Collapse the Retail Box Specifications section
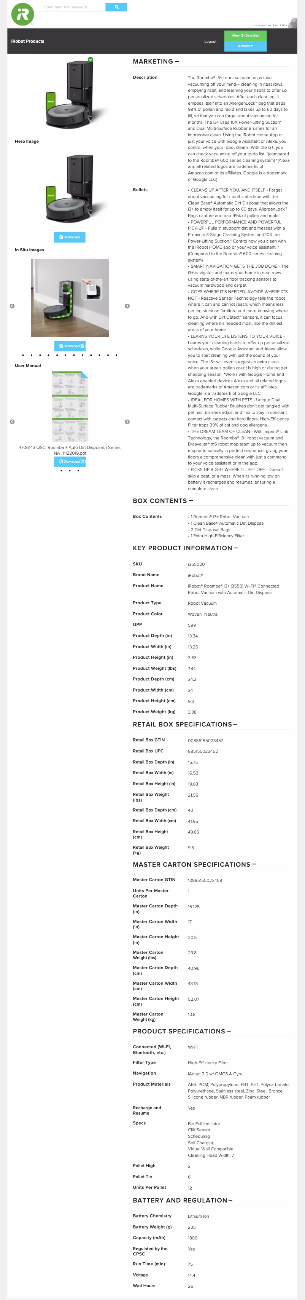 pyautogui.click(x=235, y=723)
